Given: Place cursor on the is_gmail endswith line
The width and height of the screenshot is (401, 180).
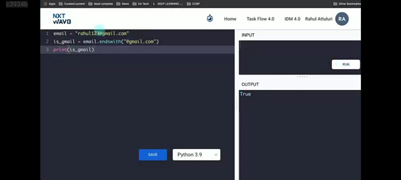Looking at the screenshot, I should (x=106, y=42).
